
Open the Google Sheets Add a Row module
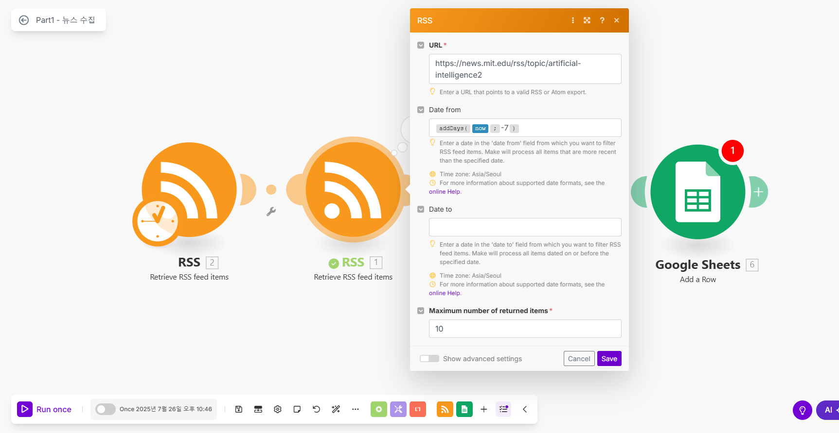[x=698, y=192]
